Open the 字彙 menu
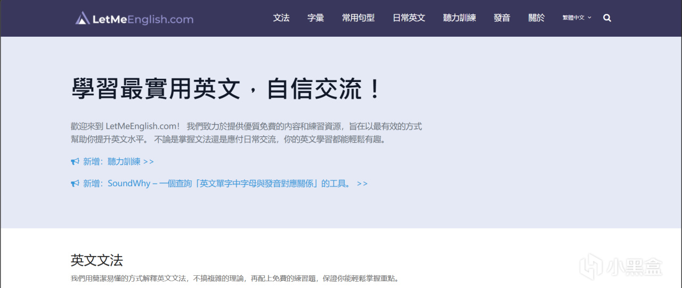 pos(316,18)
